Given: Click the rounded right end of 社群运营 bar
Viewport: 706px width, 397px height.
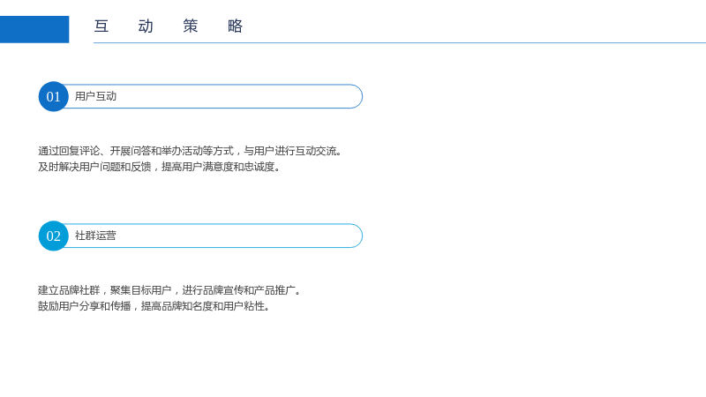Looking at the screenshot, I should (356, 236).
